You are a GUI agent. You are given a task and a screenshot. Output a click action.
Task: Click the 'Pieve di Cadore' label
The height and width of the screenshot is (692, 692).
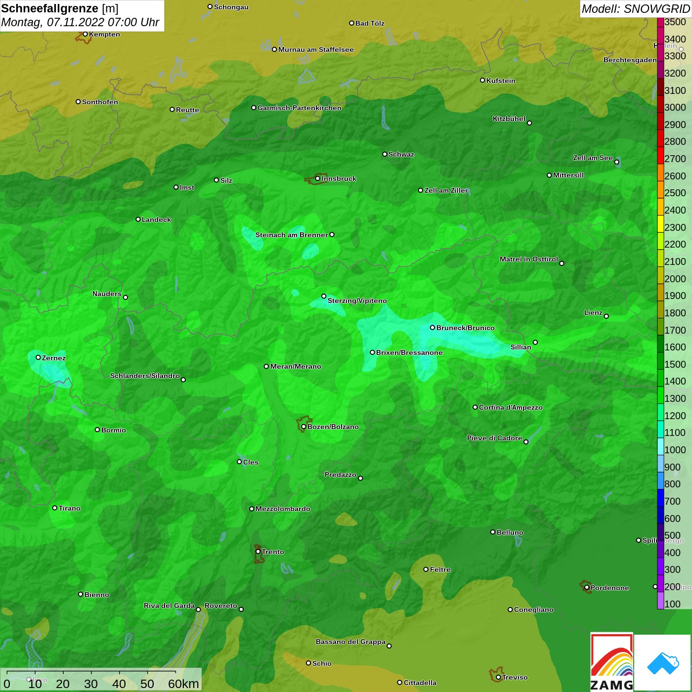[495, 438]
